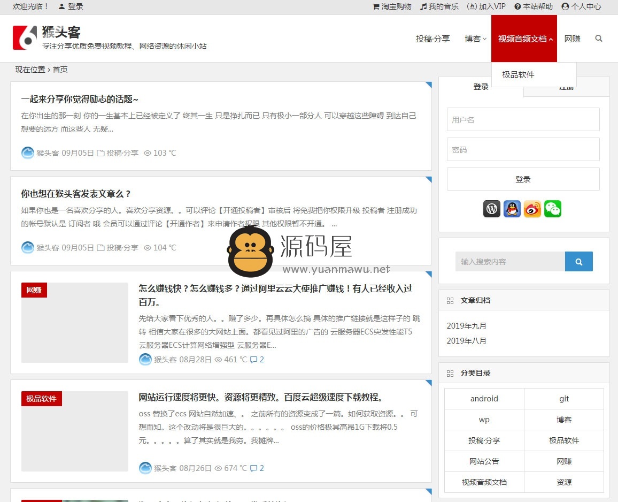Click the QQ penguin login icon
Viewport: 618px width, 502px height.
(x=512, y=209)
